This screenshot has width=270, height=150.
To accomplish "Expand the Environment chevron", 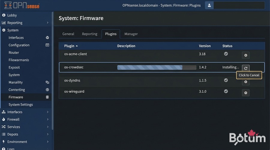I will 47,142.
